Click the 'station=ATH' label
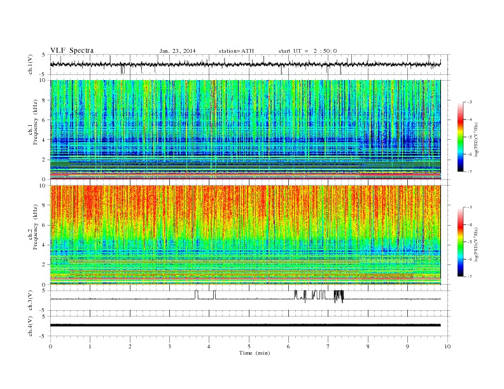This screenshot has width=504, height=389. tap(236, 51)
